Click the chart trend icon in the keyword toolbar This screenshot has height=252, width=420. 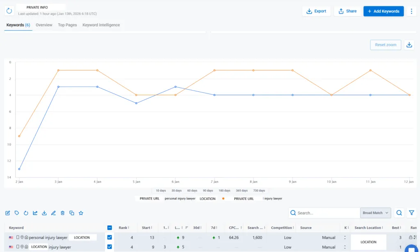pyautogui.click(x=35, y=213)
